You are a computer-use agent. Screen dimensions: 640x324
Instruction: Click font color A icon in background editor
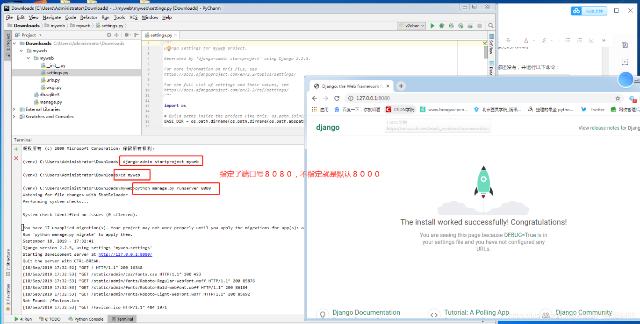pyautogui.click(x=526, y=41)
